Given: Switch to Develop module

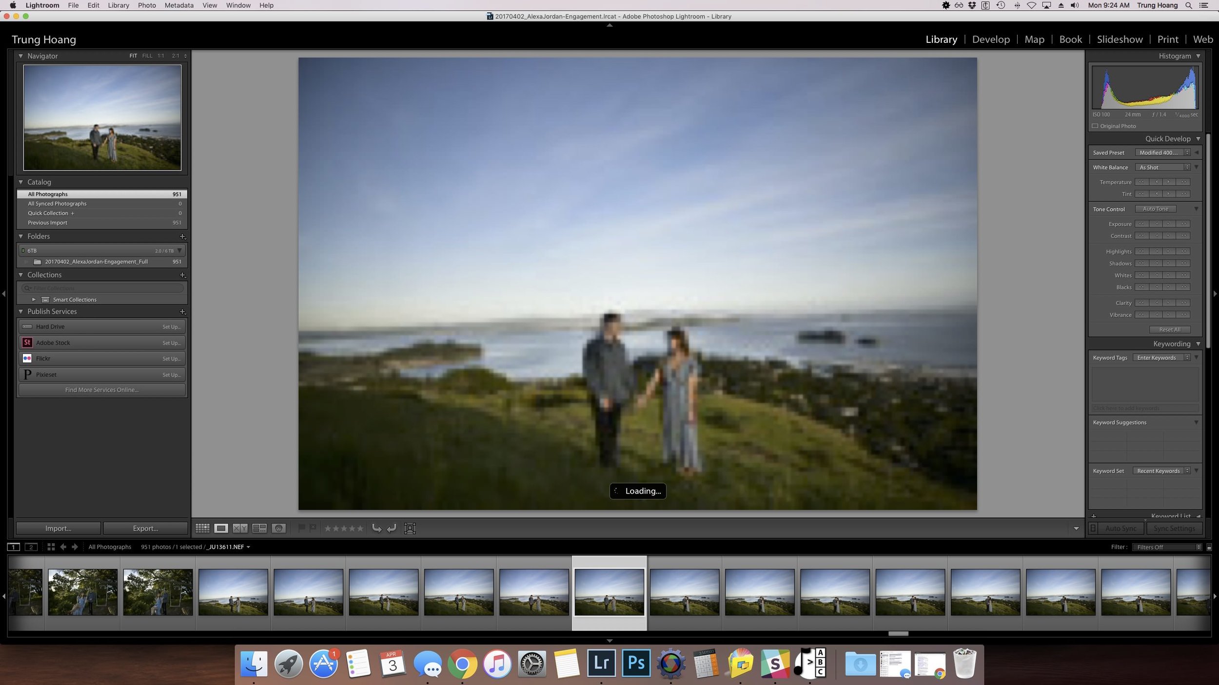Looking at the screenshot, I should tap(991, 39).
